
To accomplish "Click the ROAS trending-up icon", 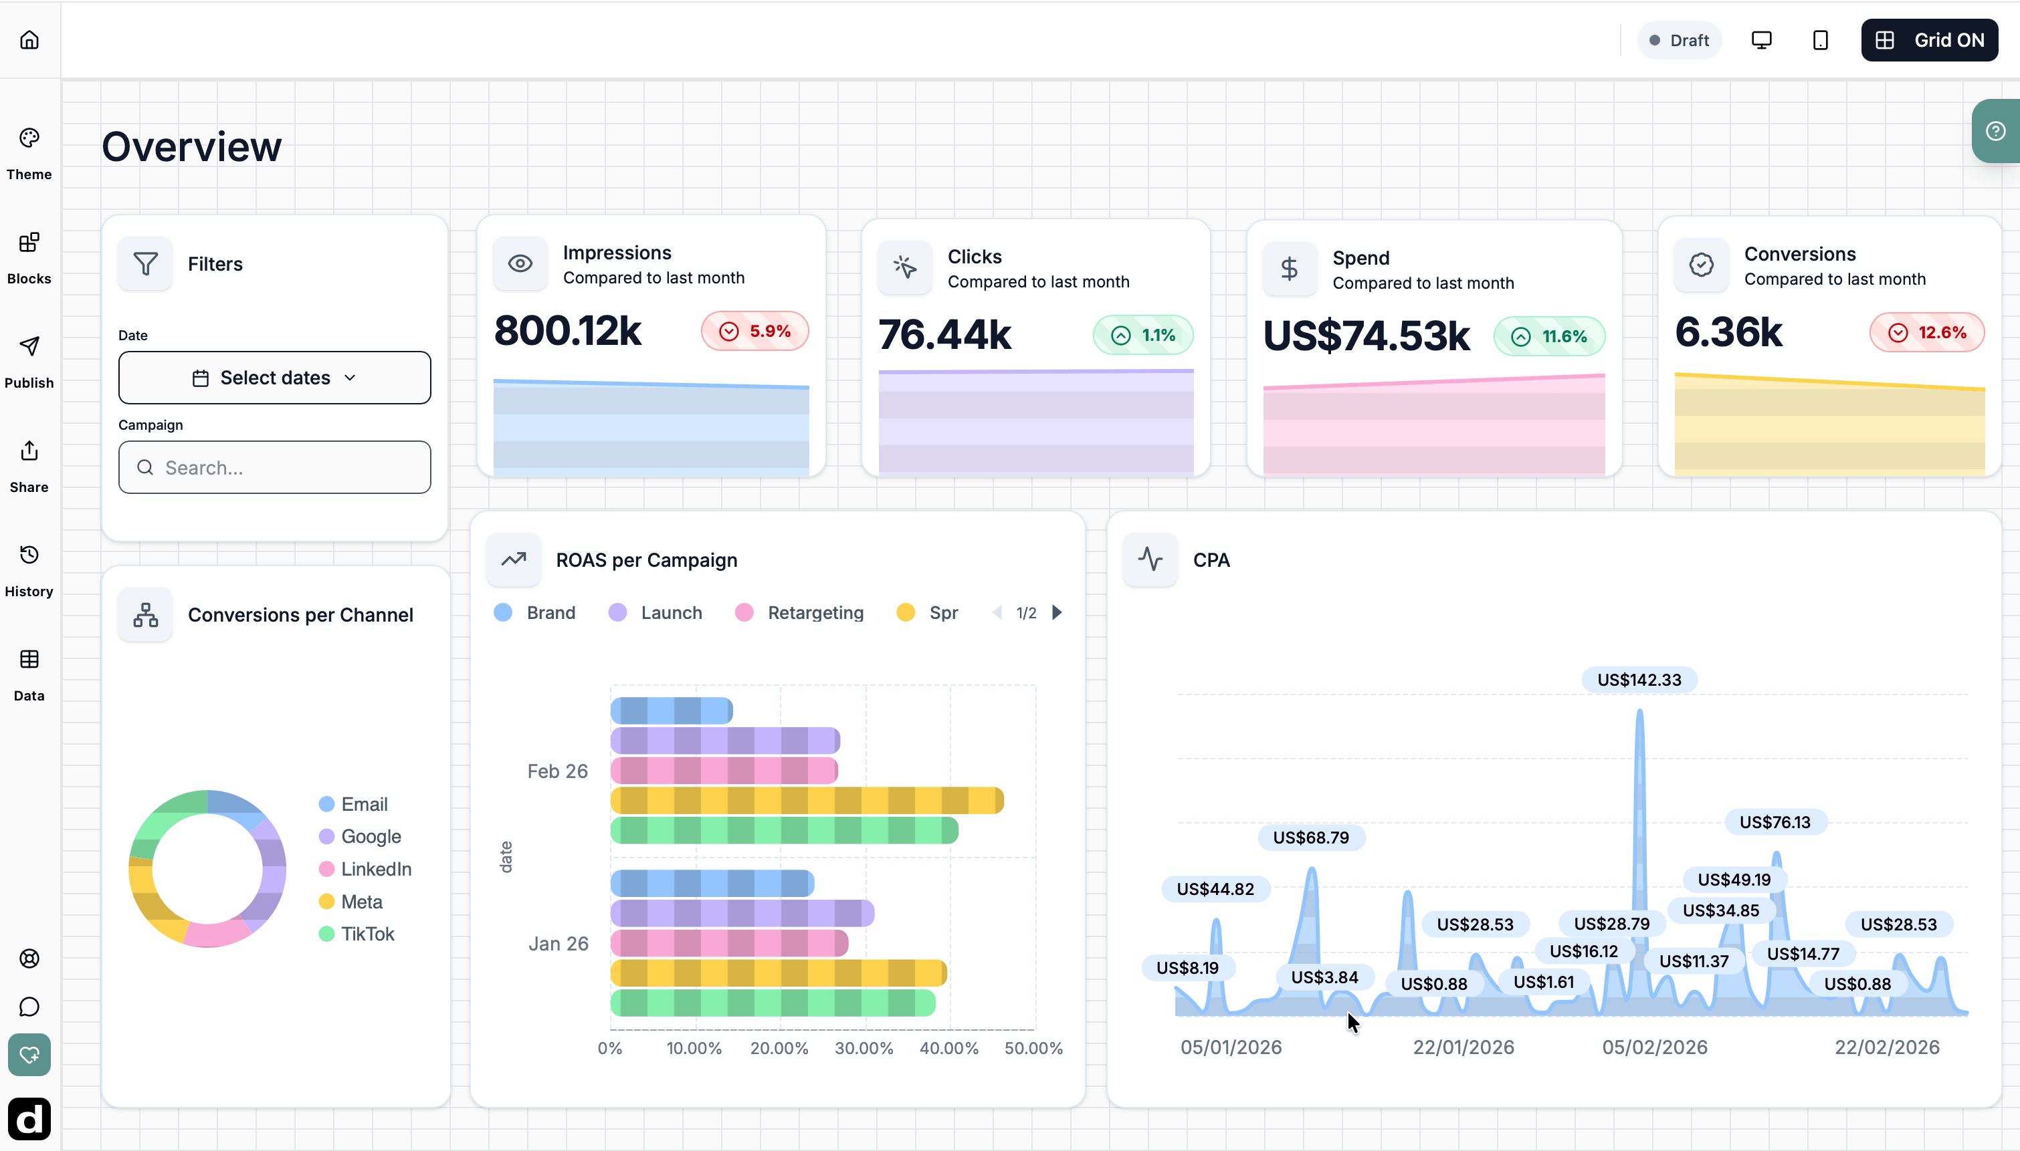I will click(x=513, y=559).
